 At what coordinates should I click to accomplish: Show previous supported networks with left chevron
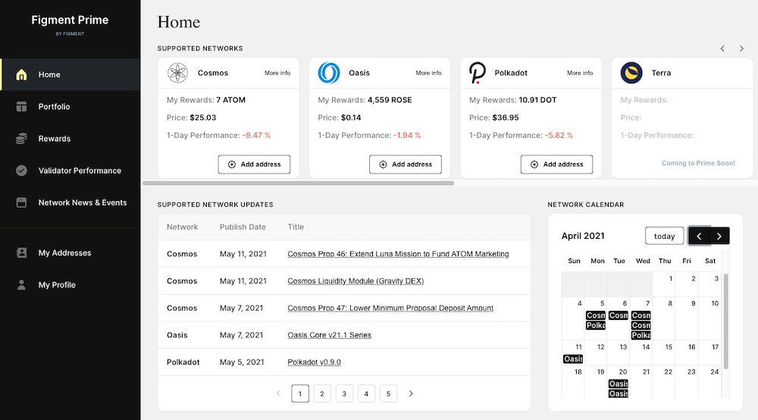(x=722, y=49)
